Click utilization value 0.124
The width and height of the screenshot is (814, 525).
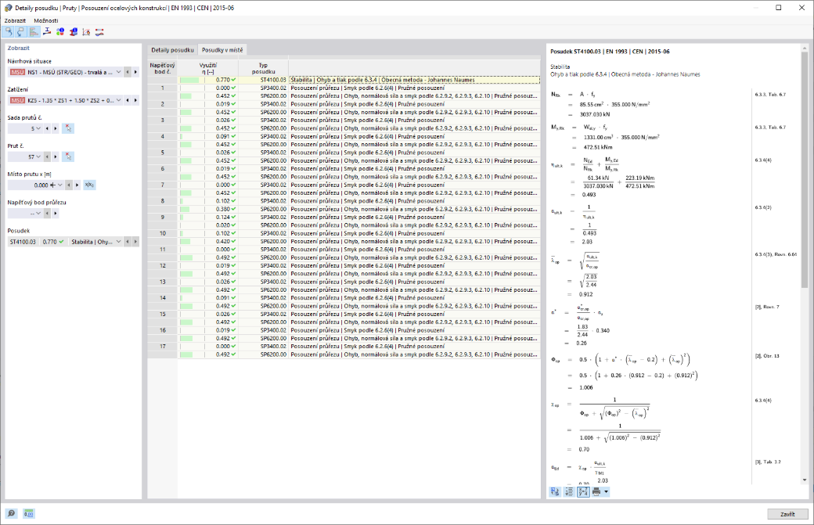(x=223, y=218)
